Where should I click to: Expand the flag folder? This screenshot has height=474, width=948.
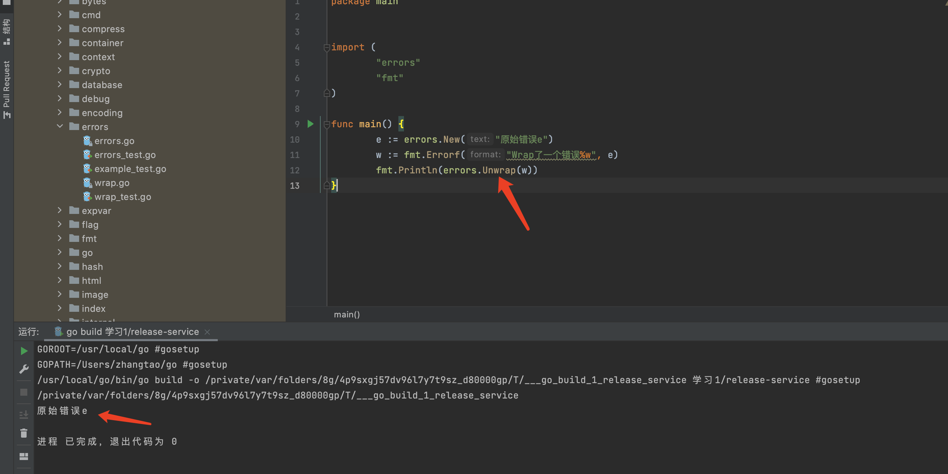(60, 224)
